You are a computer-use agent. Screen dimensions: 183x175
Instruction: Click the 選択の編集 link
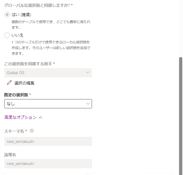[x=24, y=83]
